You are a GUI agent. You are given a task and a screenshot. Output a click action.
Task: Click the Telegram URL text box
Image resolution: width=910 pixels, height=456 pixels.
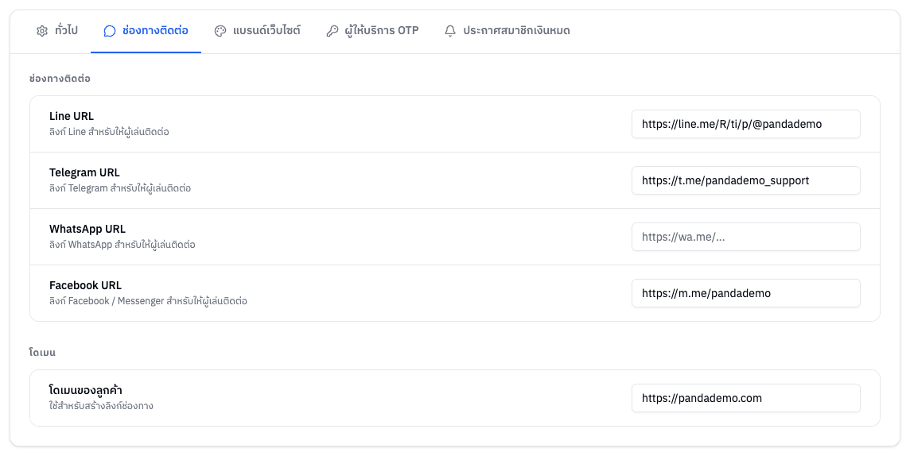746,180
